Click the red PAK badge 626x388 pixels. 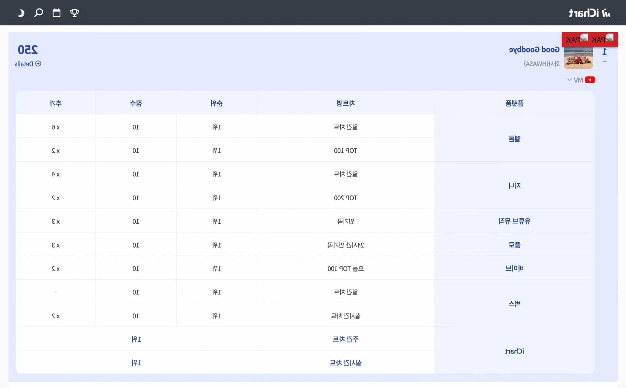click(x=589, y=40)
